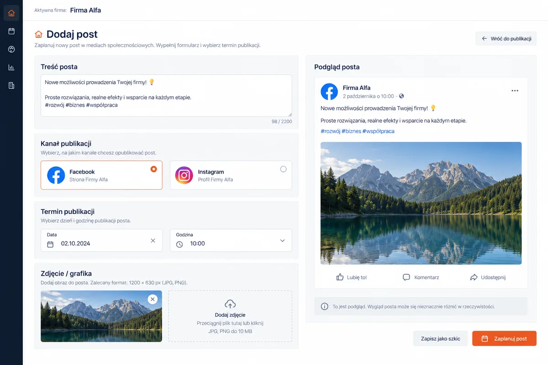The width and height of the screenshot is (548, 365).
Task: Click the Facebook logo in the channel card
Action: click(x=56, y=175)
